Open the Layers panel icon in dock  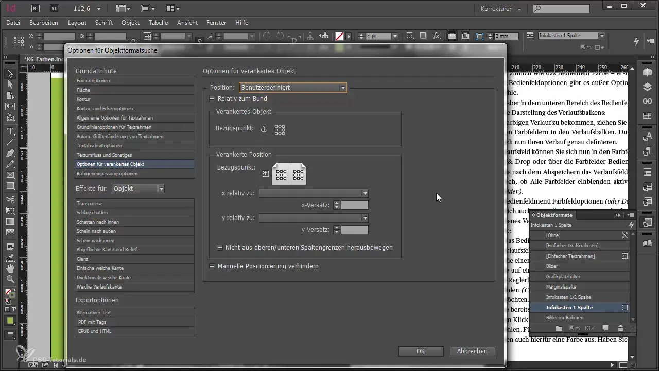coord(648,87)
